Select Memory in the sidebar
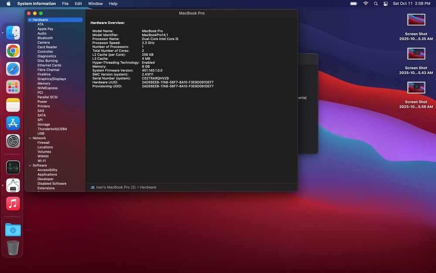 (x=44, y=83)
